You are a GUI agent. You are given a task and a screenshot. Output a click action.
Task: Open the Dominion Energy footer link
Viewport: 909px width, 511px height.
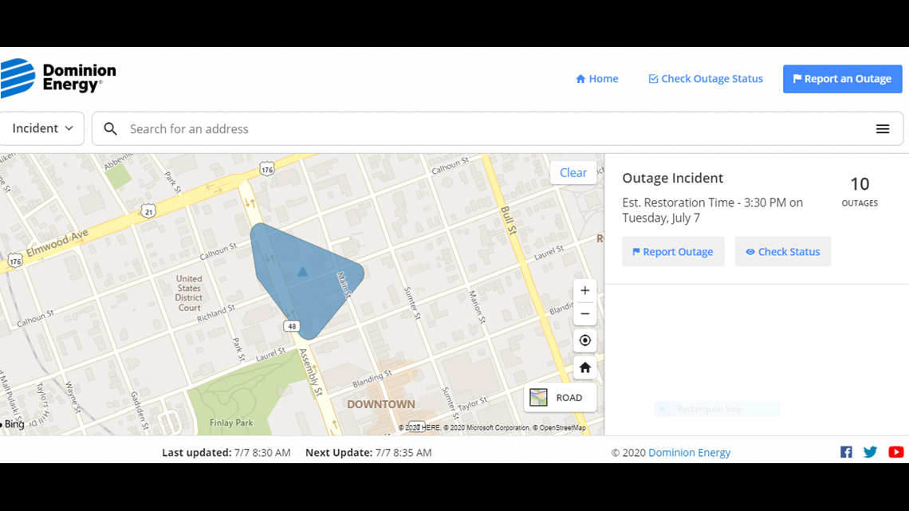point(689,453)
